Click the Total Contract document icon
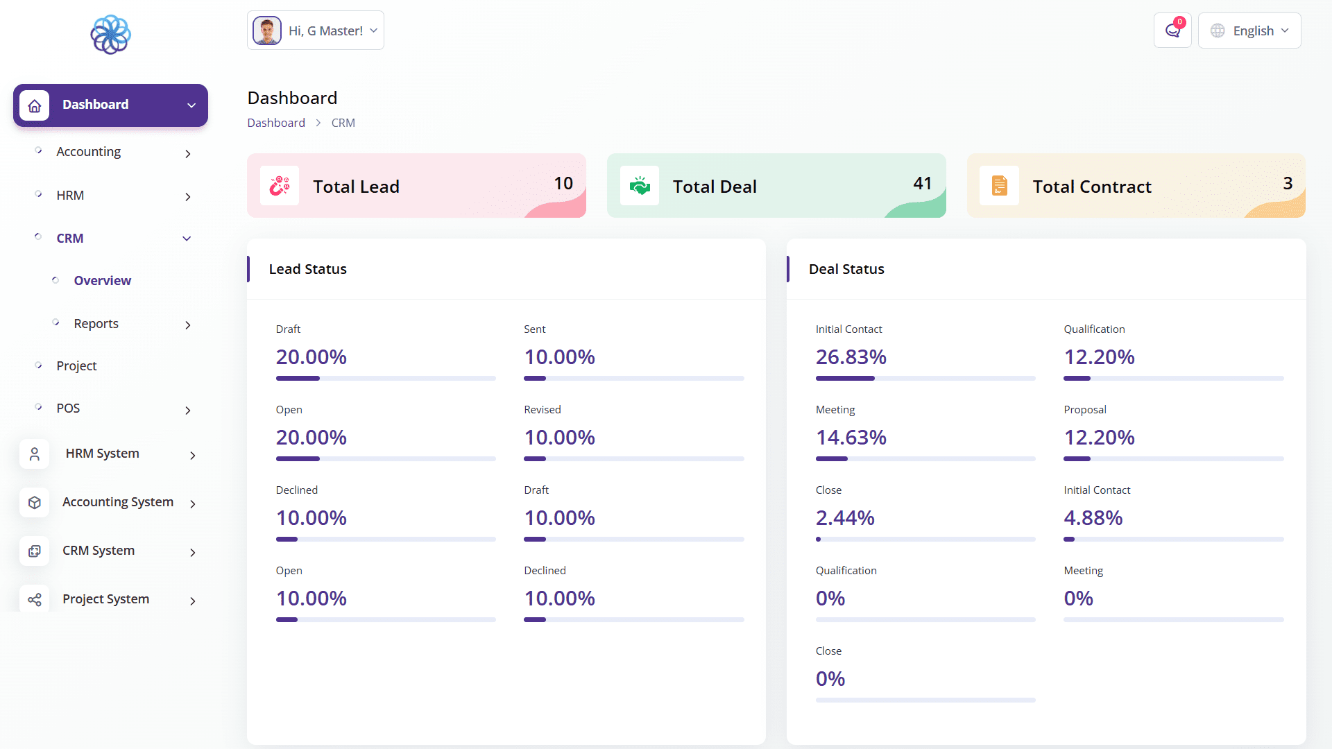1332x749 pixels. pos(1000,186)
